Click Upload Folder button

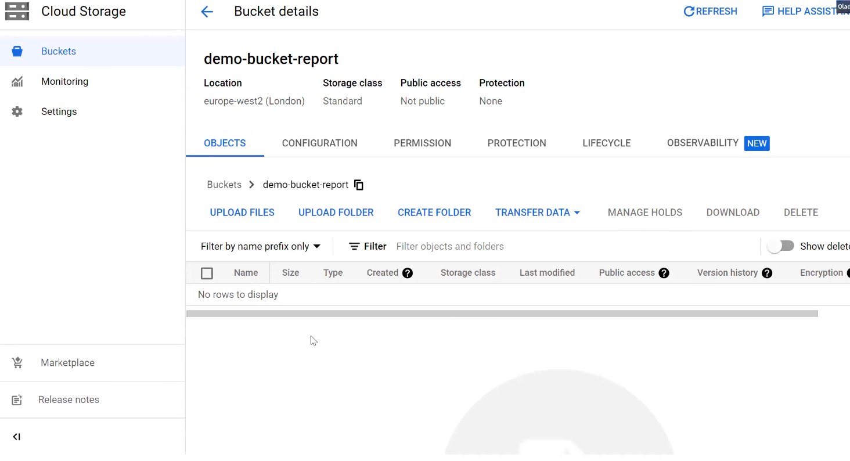pyautogui.click(x=336, y=213)
